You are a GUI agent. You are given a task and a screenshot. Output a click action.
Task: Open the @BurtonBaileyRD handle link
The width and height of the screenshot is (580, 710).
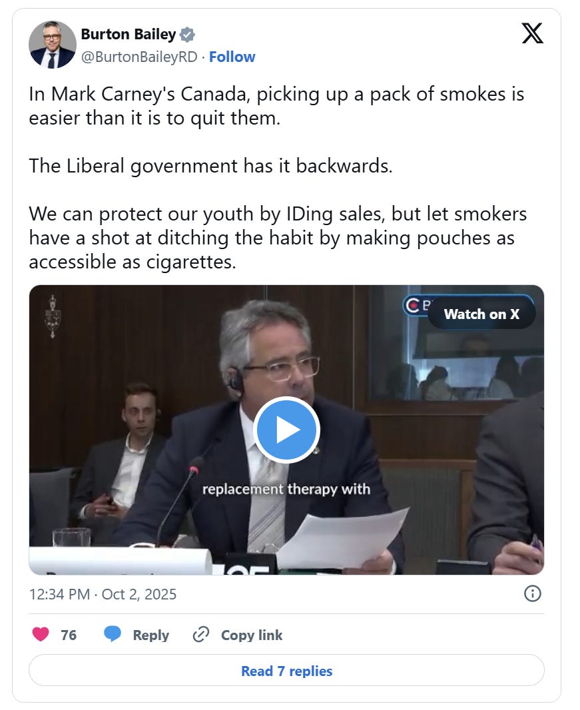[x=139, y=57]
